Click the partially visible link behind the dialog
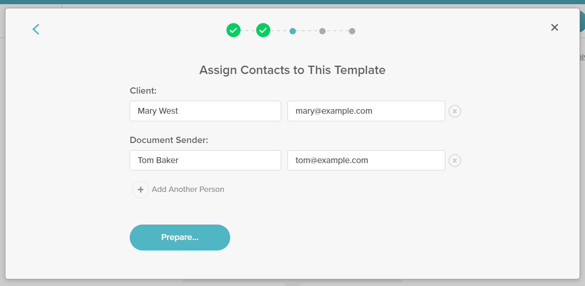 [x=582, y=56]
